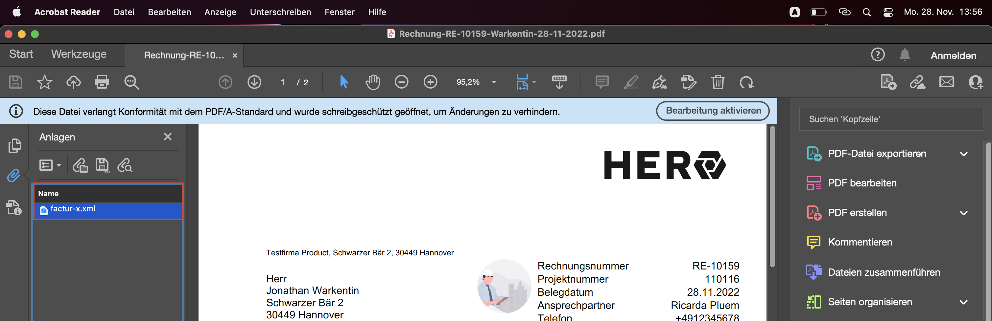Search attachments with paperclip magnifier icon
The height and width of the screenshot is (321, 992).
point(125,165)
